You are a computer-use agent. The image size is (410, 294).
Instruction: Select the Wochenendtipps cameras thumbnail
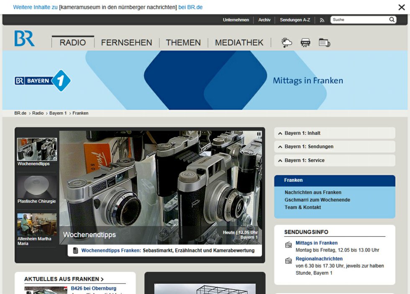37,149
